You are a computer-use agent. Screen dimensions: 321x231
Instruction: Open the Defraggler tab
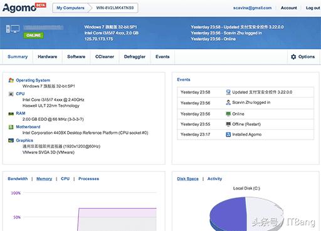pyautogui.click(x=135, y=57)
